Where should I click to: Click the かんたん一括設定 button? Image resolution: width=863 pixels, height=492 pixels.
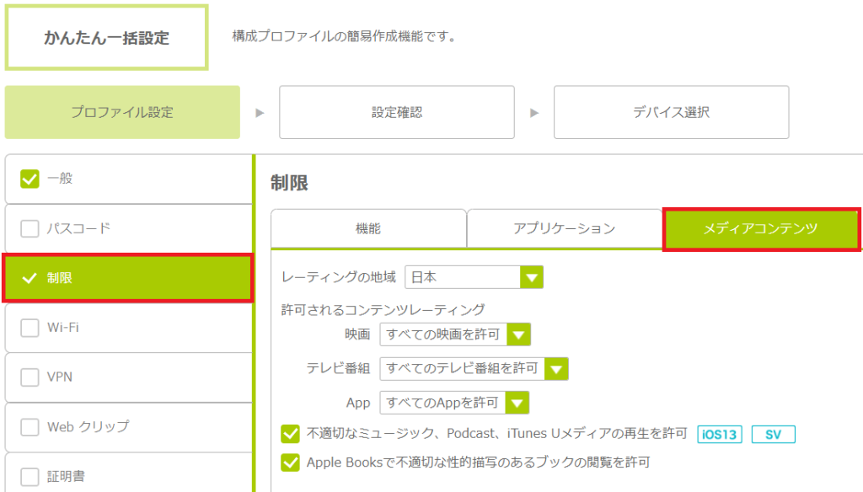(107, 37)
